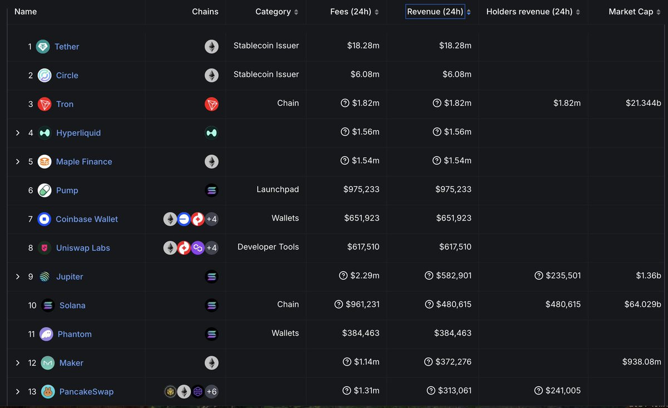The height and width of the screenshot is (408, 668).
Task: Click the +6 chains badge in PancakeSwap's row
Action: point(212,392)
